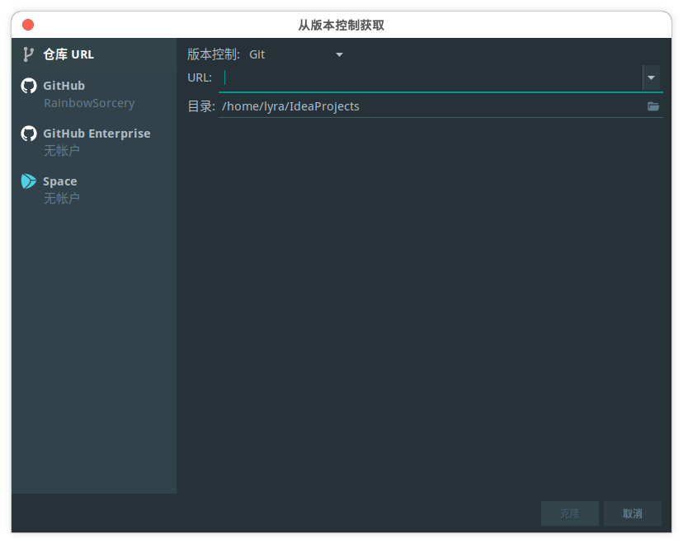Viewport: 683px width, 544px height.
Task: Close the 从版本控制获取 dialog with red button
Action: coord(28,25)
